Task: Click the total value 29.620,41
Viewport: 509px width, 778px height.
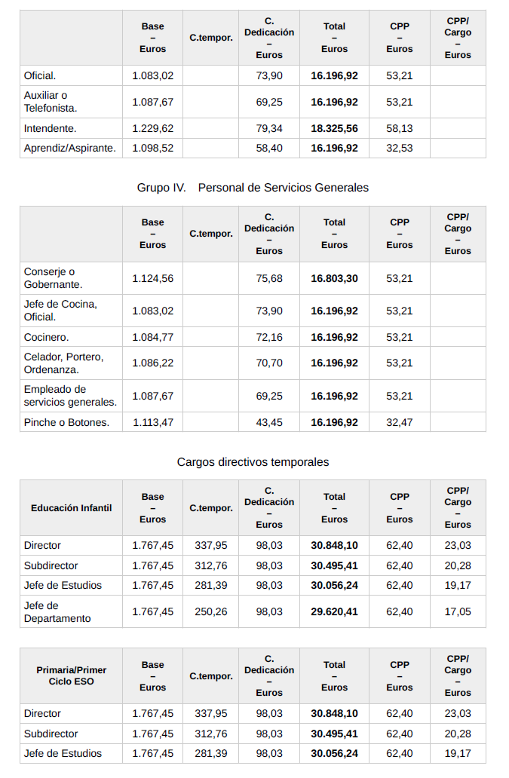Action: 334,611
